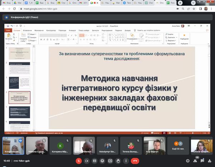Viewport: 215px width, 167px height.
Task: Click the 'Ще 55 чел.' participants tile
Action: point(178,145)
